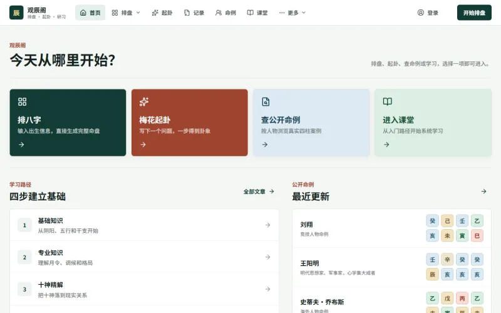Click the 开始排盘 button
501x313 pixels.
click(474, 13)
